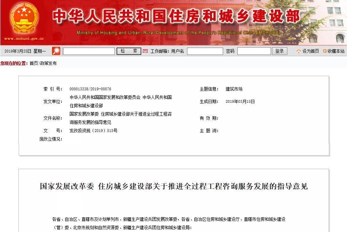Click the search keyword input box
The width and height of the screenshot is (347, 232).
coord(89,51)
